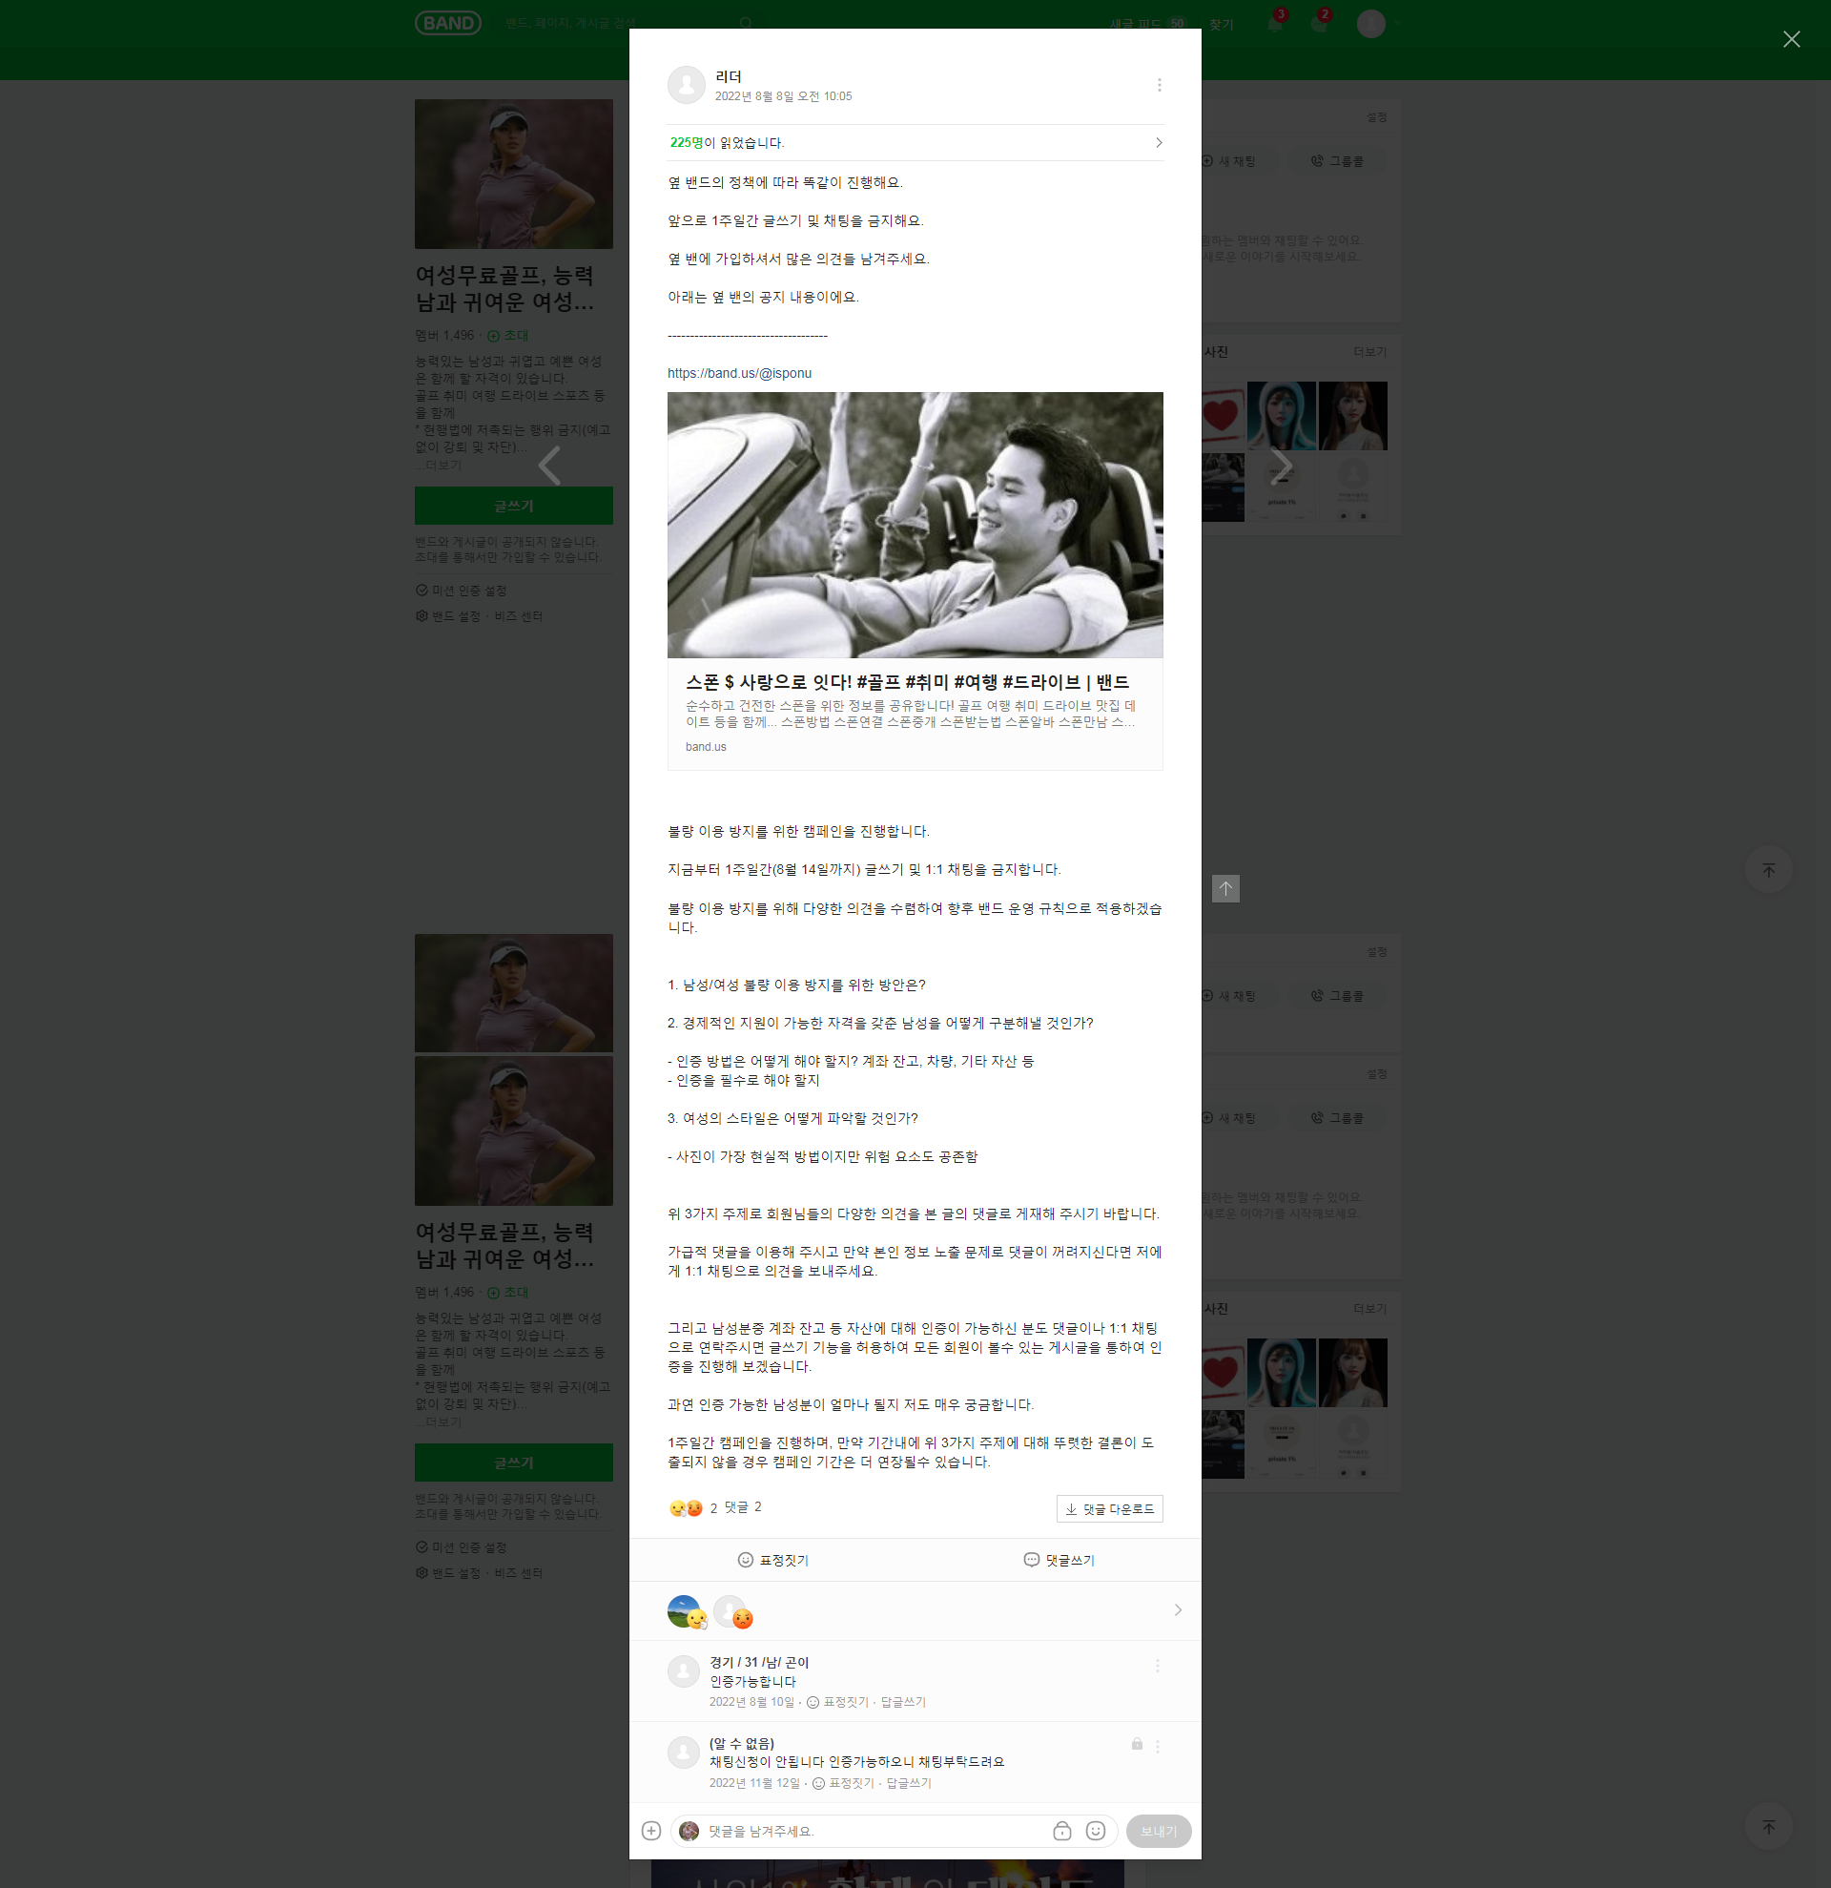The height and width of the screenshot is (1888, 1831).
Task: Open options for the (알 수 없음) comment
Action: click(x=1157, y=1746)
